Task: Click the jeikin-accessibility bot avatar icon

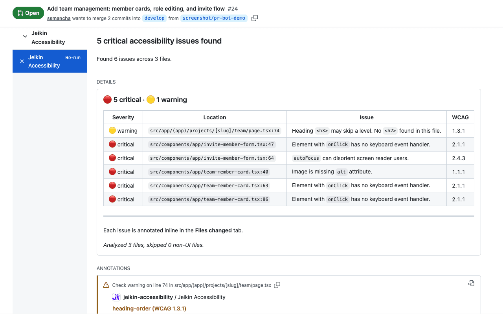Action: tap(116, 297)
